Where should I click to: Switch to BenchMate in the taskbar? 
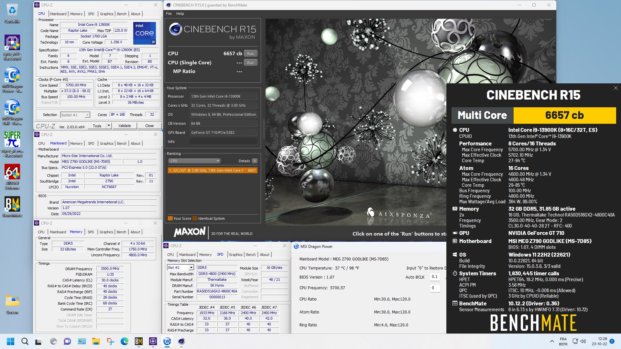(x=139, y=341)
